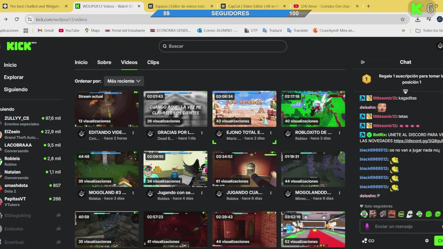Open the Crunchyroll bookmark
The height and width of the screenshot is (249, 443).
(x=334, y=30)
